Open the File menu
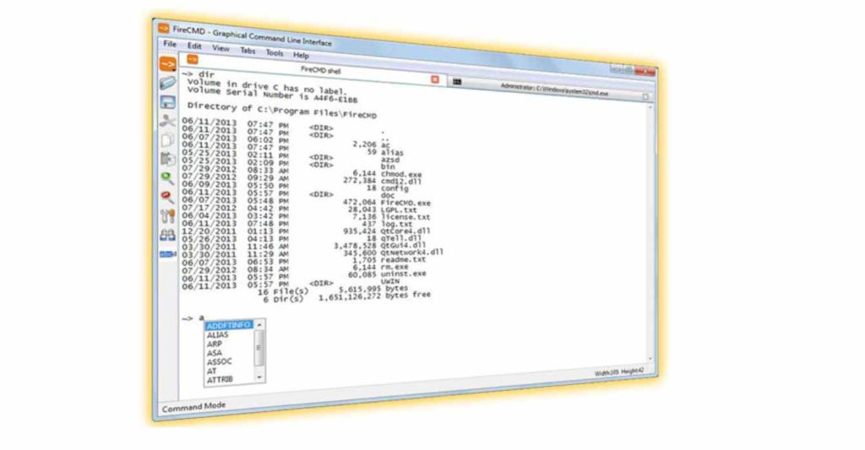Image resolution: width=865 pixels, height=450 pixels. pyautogui.click(x=170, y=44)
